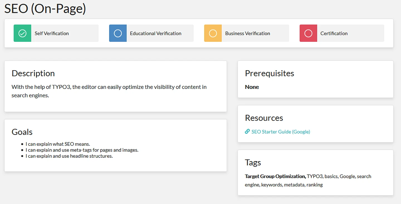The image size is (401, 204).
Task: Click the Resources heading
Action: (264, 118)
